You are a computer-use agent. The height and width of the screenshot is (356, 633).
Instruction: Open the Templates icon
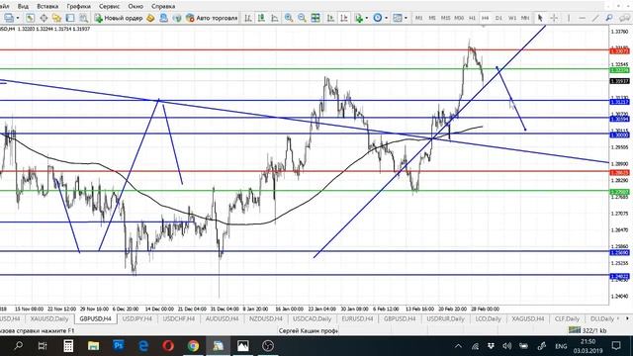pyautogui.click(x=398, y=18)
